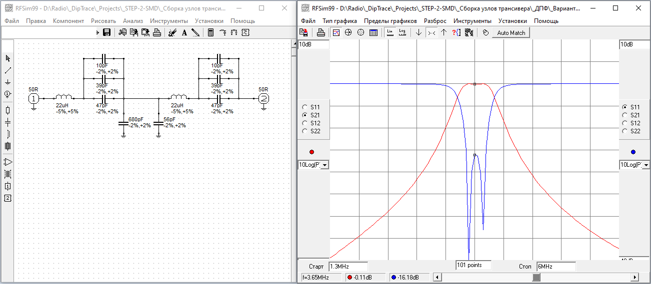Select the inductor coil component tool
651x284 pixels.
tap(7, 134)
